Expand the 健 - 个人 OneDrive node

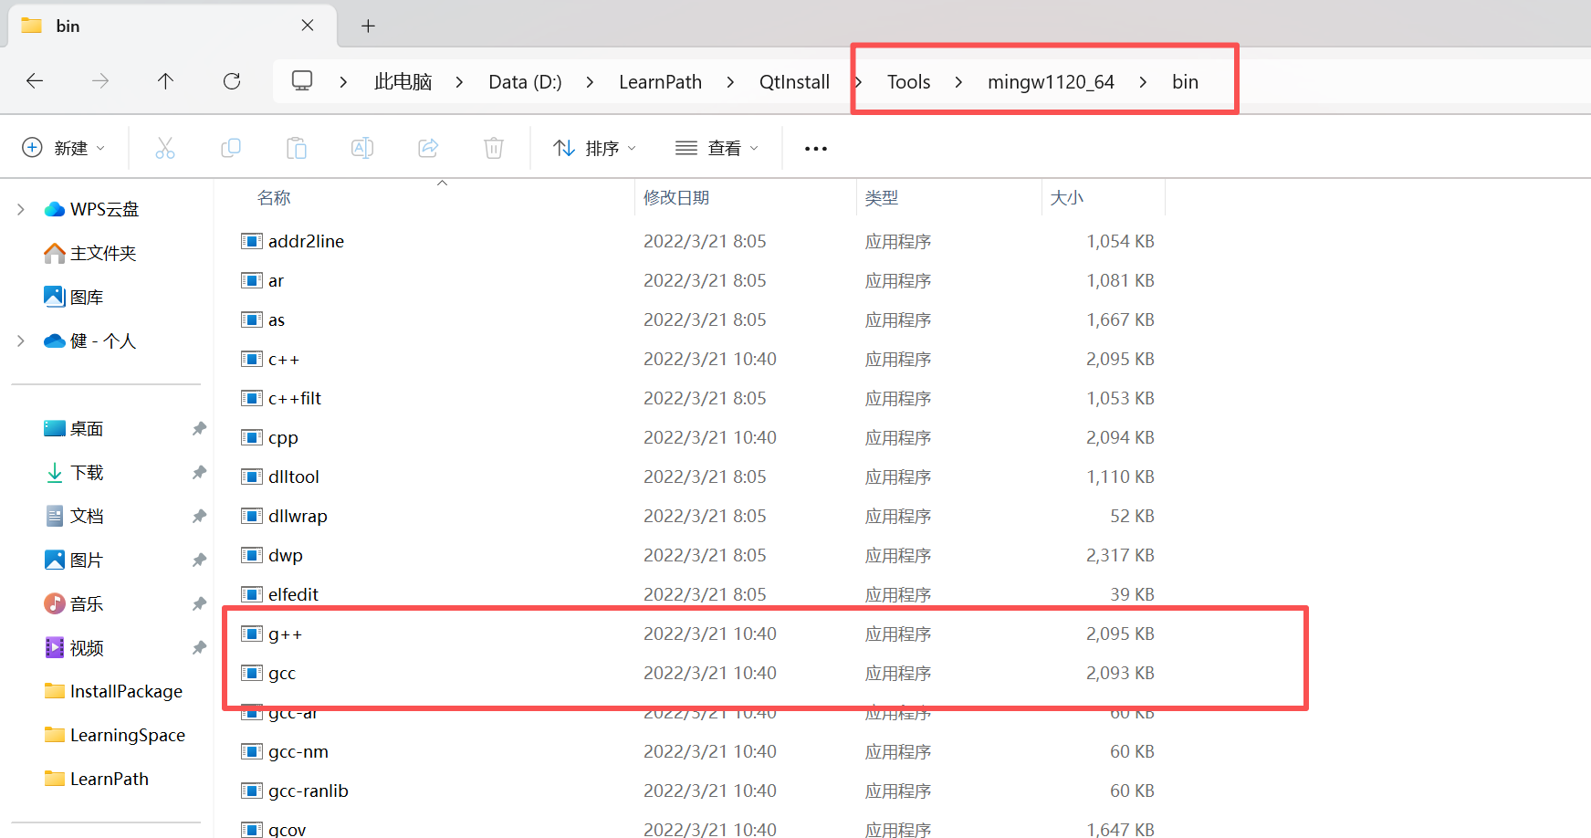click(x=21, y=340)
